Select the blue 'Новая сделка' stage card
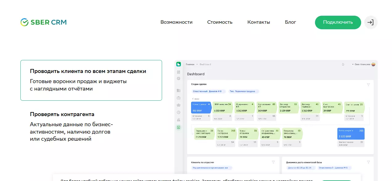Image resolution: width=392 pixels, height=181 pixels. point(201,107)
